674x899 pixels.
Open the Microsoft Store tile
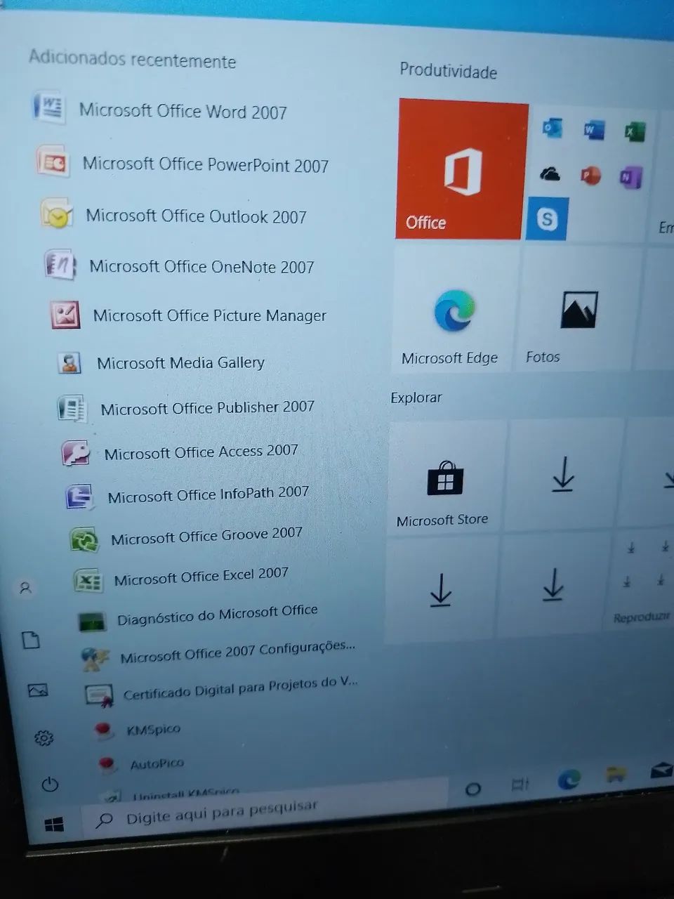click(x=446, y=478)
